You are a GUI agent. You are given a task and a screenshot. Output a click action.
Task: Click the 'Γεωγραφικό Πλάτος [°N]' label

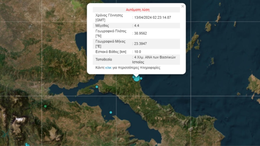[x=111, y=33]
